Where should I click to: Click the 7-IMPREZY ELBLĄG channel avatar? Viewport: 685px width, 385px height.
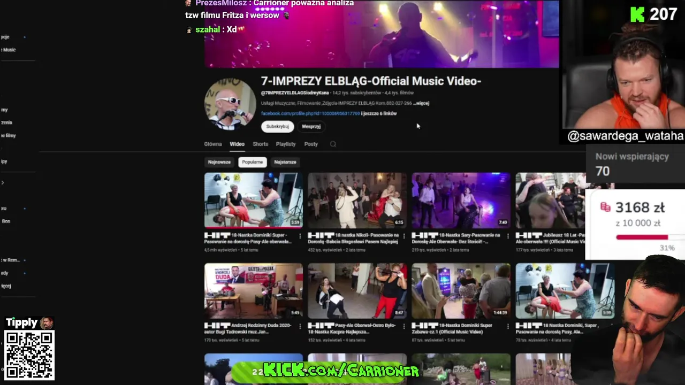pyautogui.click(x=230, y=103)
